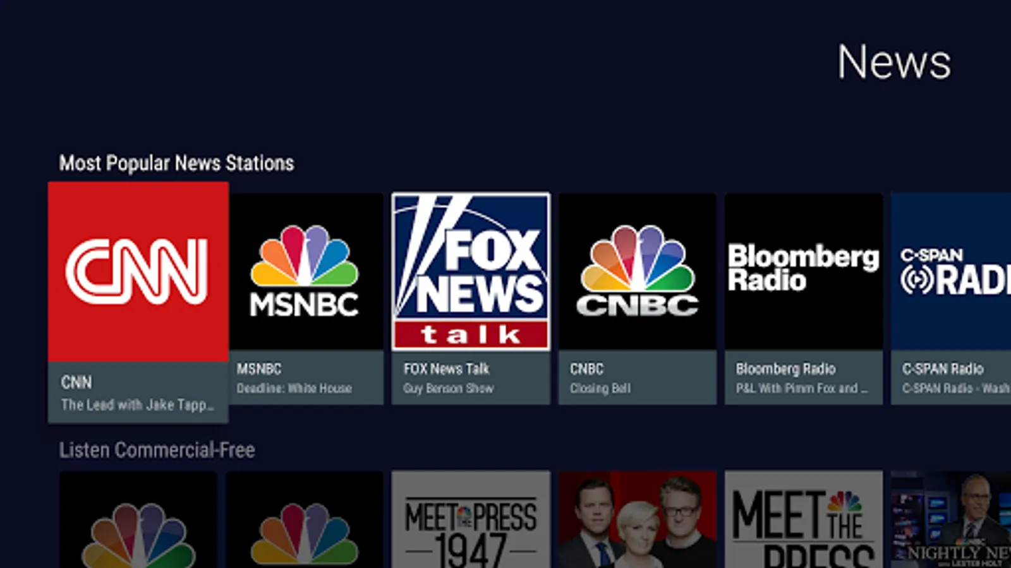1011x568 pixels.
Task: Click the 'Most Popular News Stations' heading
Action: point(176,163)
